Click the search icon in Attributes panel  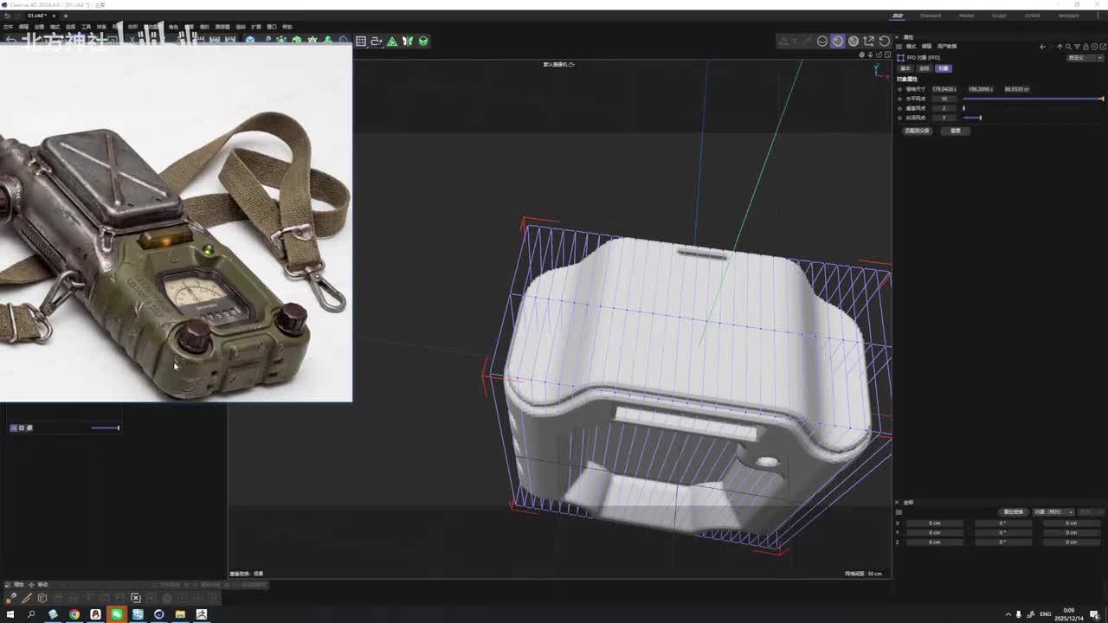pos(1068,47)
